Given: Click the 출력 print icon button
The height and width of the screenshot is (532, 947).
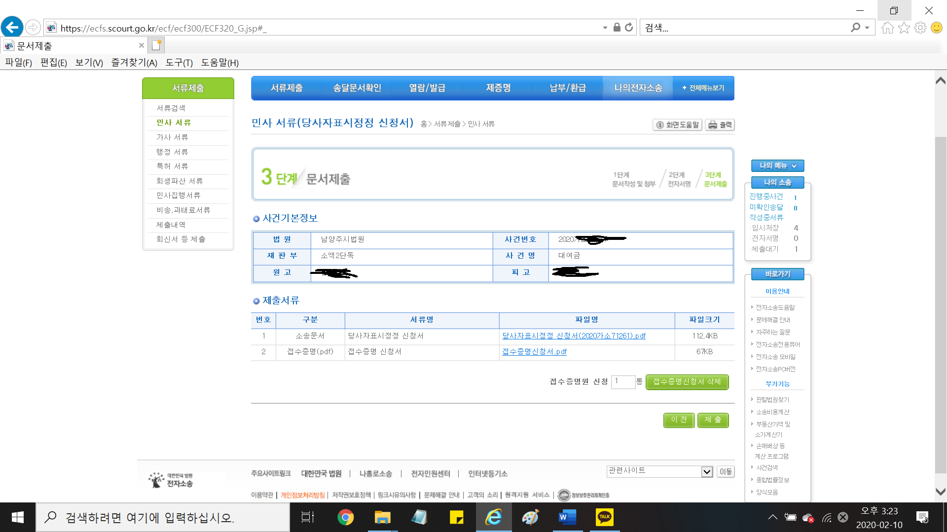Looking at the screenshot, I should point(720,125).
